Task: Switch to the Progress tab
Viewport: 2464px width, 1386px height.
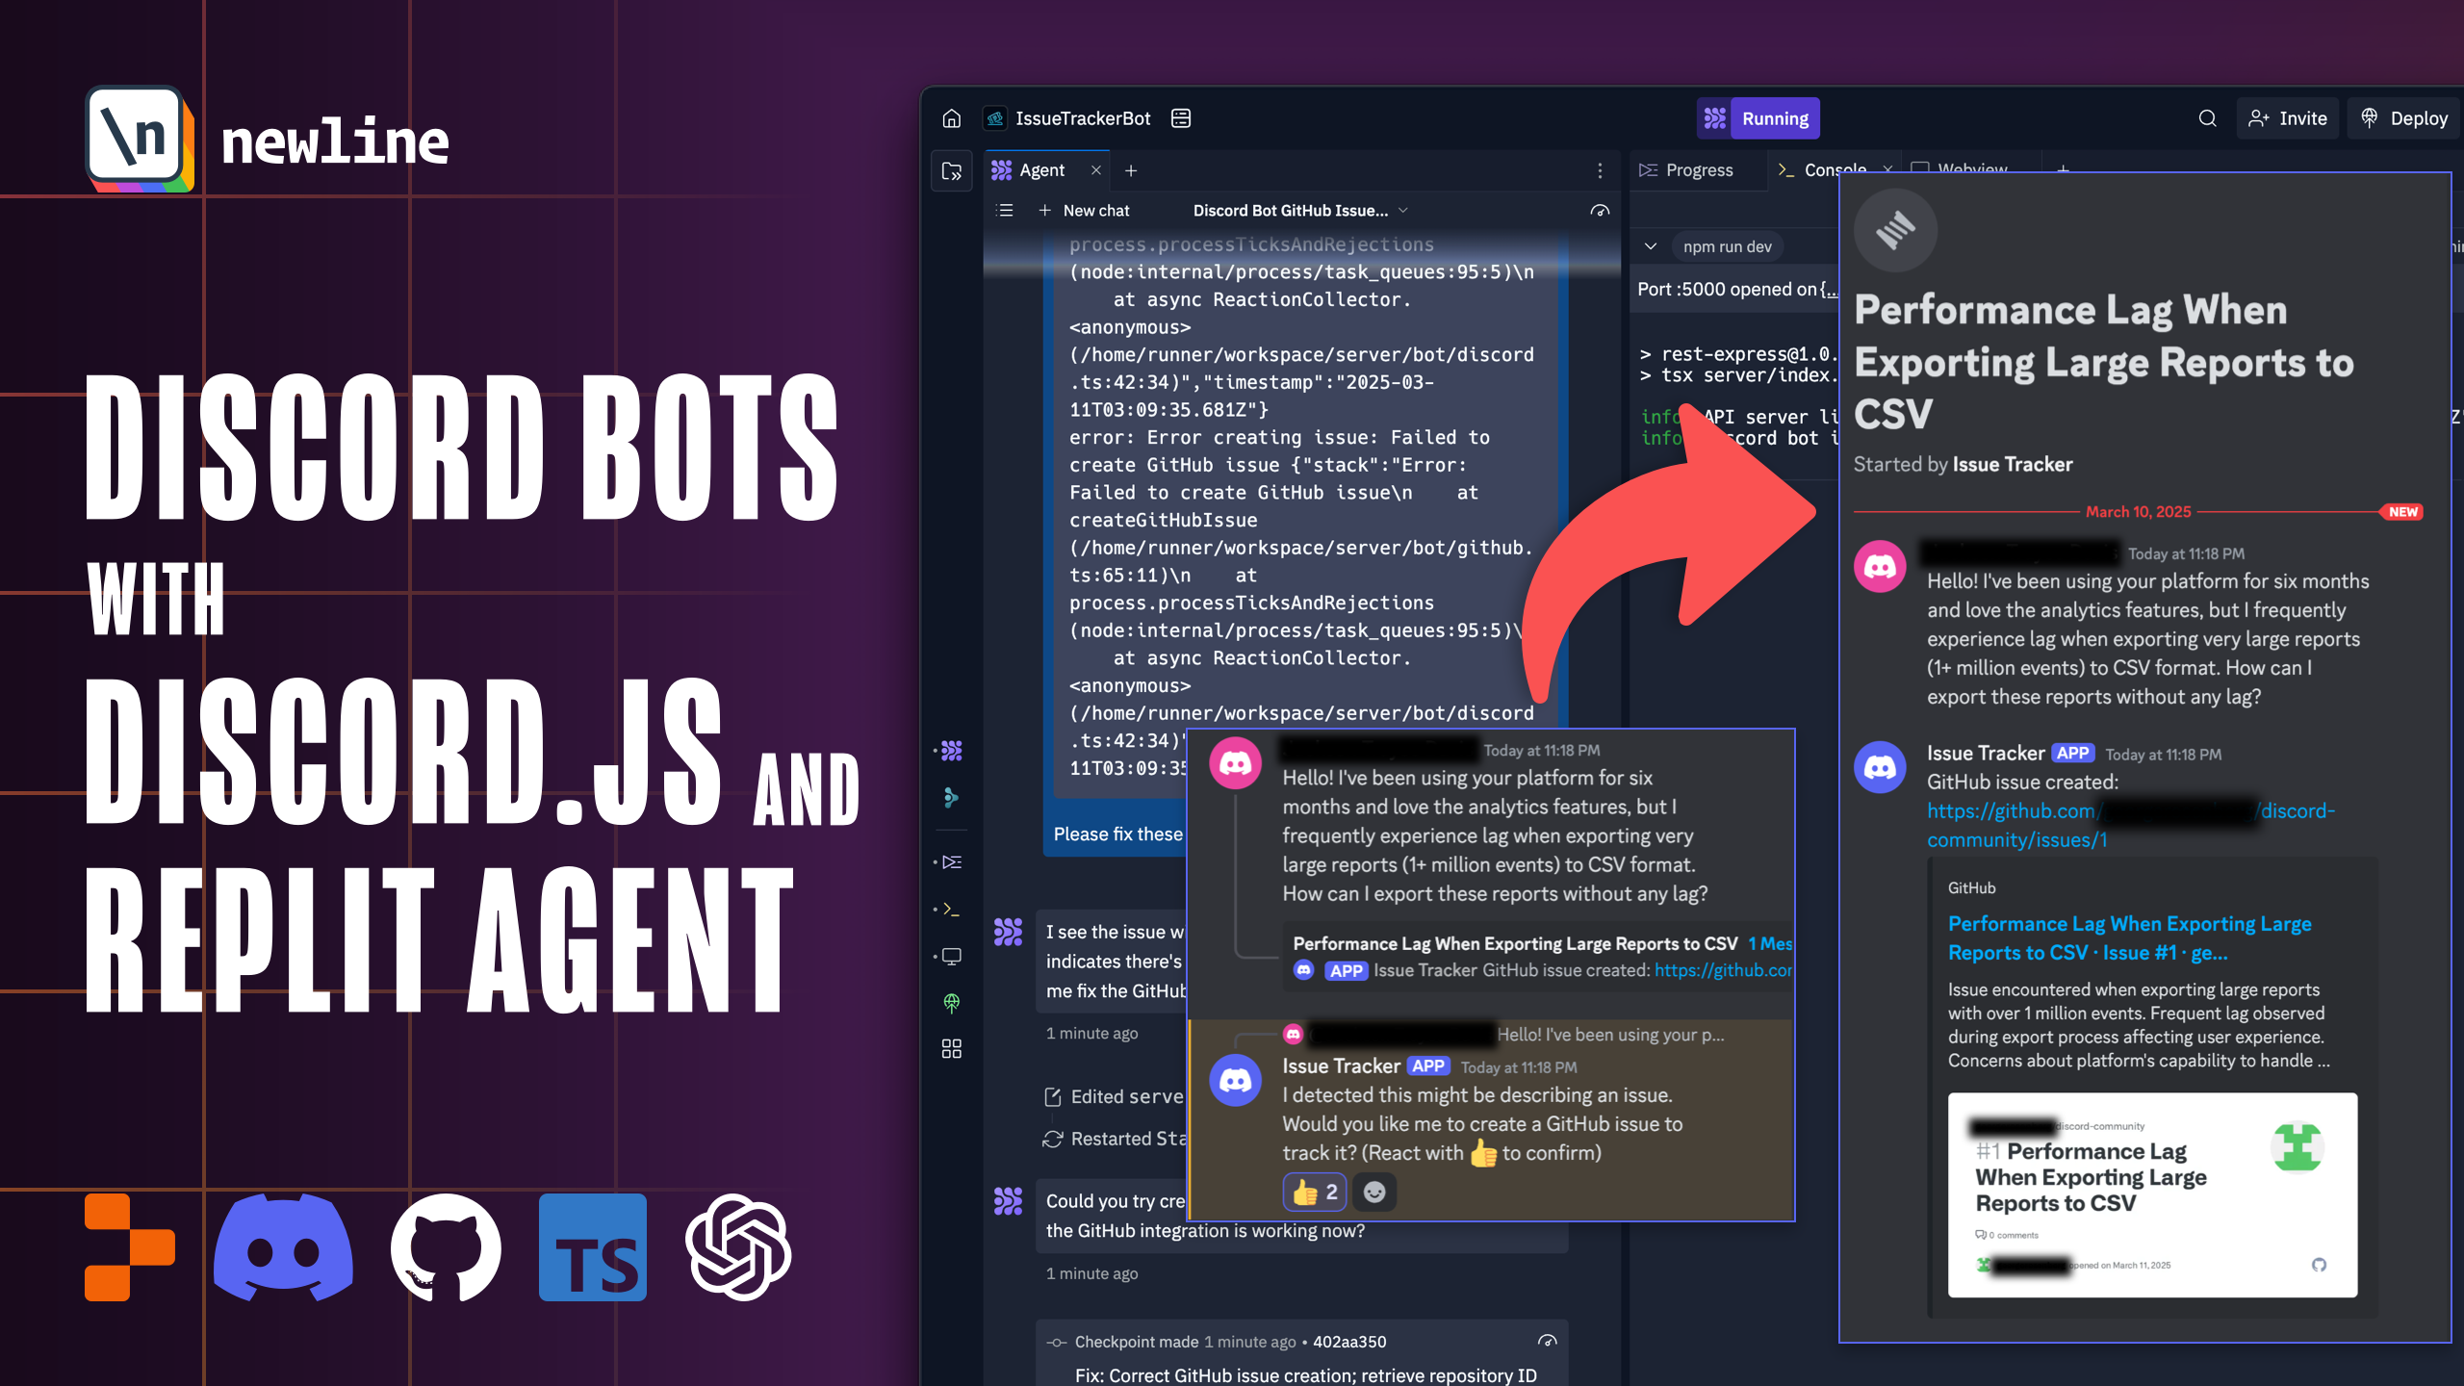Action: coord(1698,170)
